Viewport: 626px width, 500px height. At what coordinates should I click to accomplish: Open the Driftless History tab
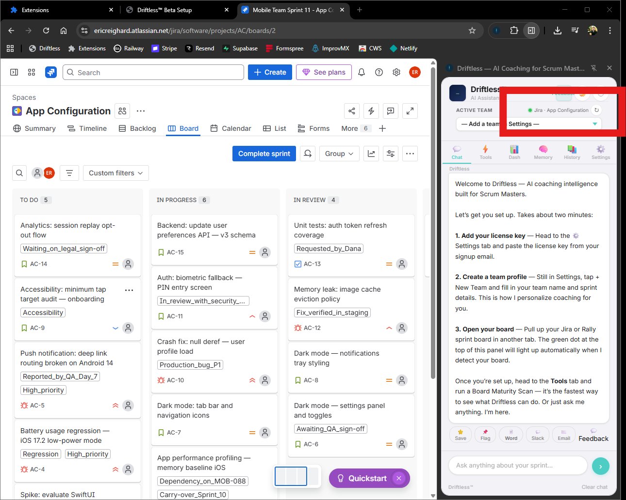tap(572, 152)
